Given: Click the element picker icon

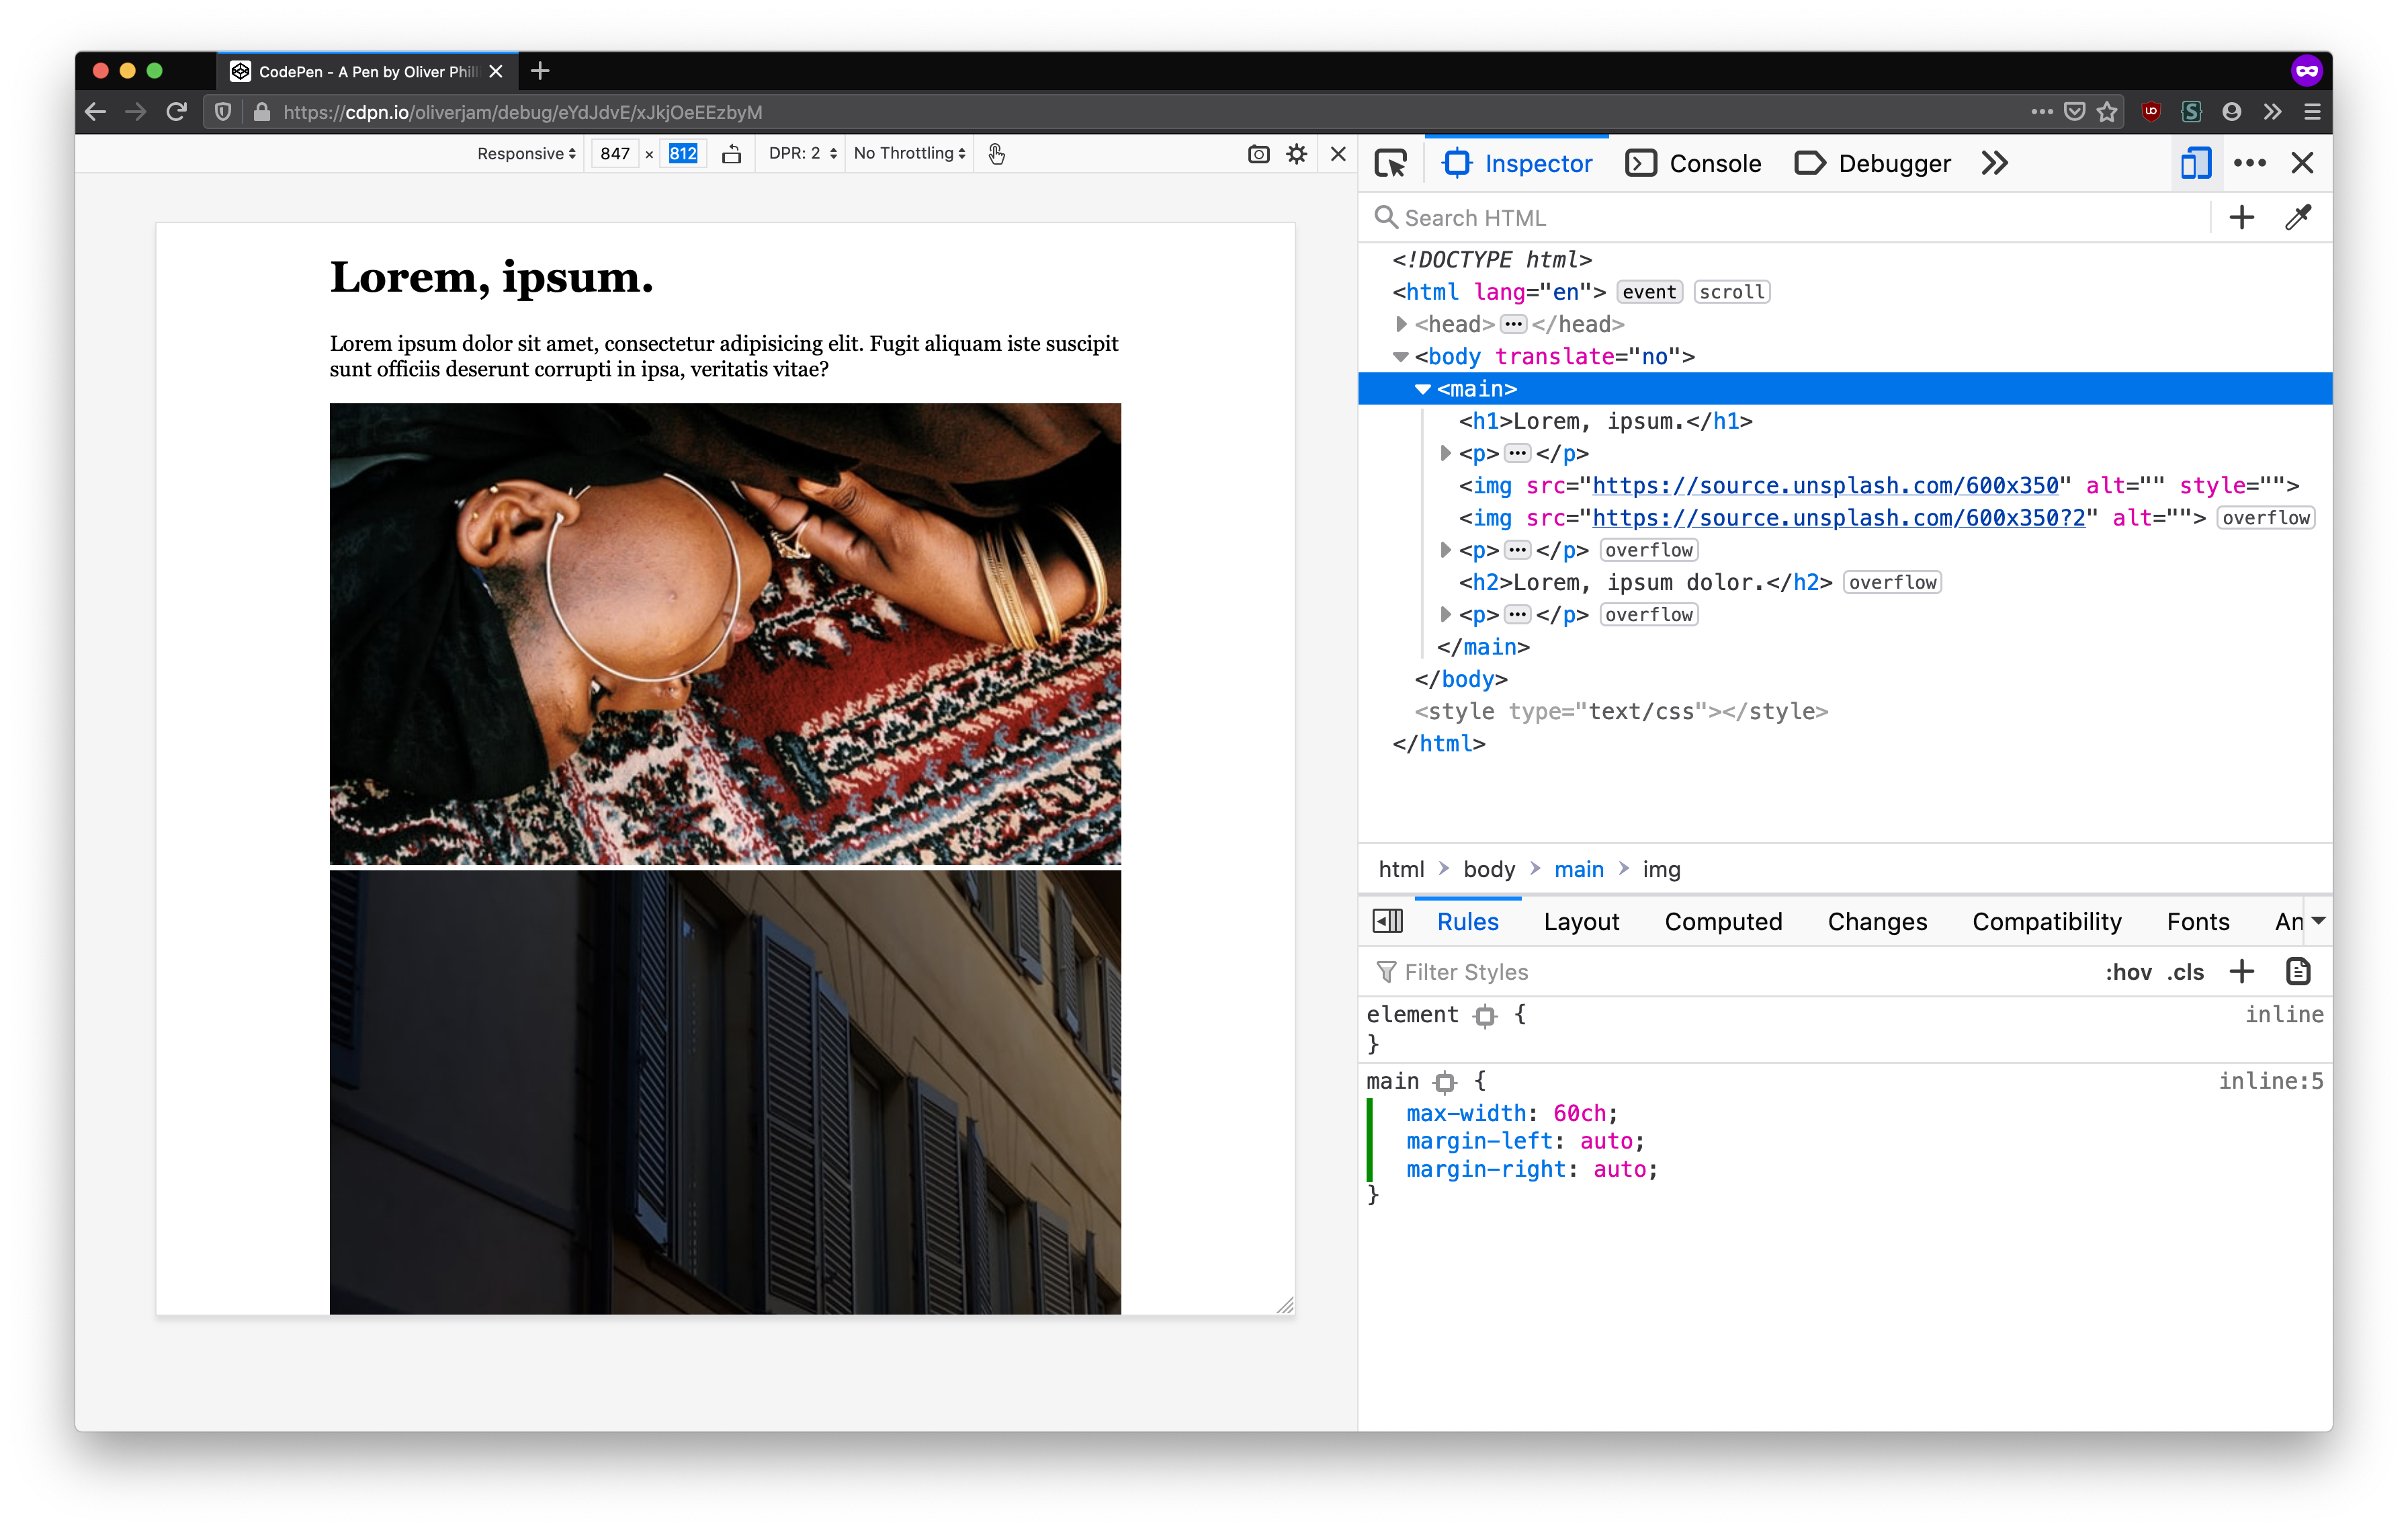Looking at the screenshot, I should click(x=1390, y=163).
